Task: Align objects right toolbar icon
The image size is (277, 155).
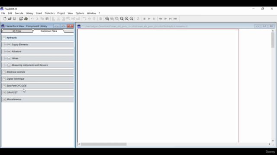Action: point(63,19)
